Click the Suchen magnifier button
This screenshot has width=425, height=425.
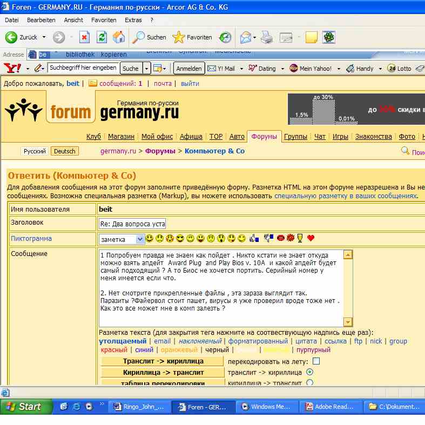tap(149, 37)
